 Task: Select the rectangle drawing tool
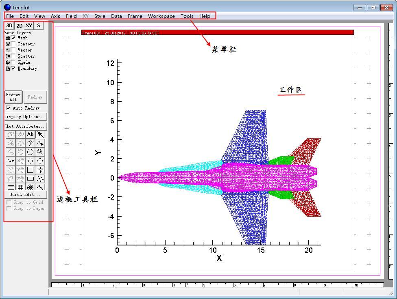point(30,179)
